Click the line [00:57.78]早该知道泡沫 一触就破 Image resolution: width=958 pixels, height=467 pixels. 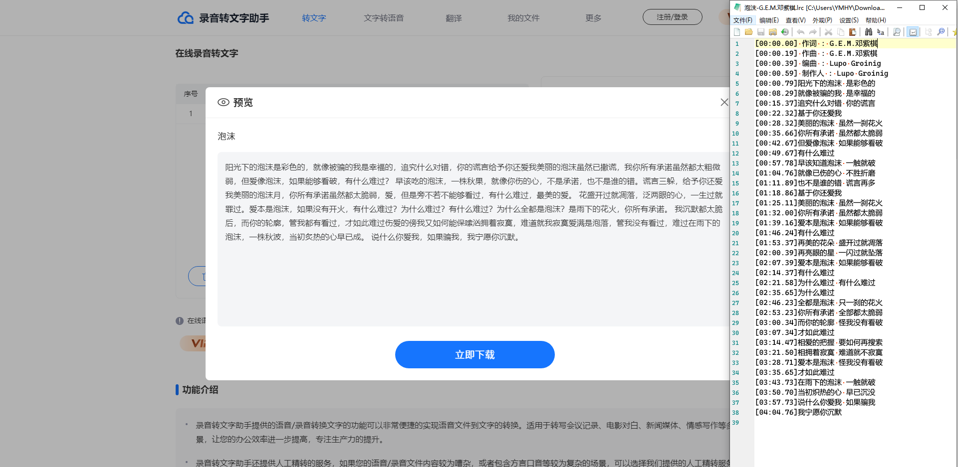point(815,163)
